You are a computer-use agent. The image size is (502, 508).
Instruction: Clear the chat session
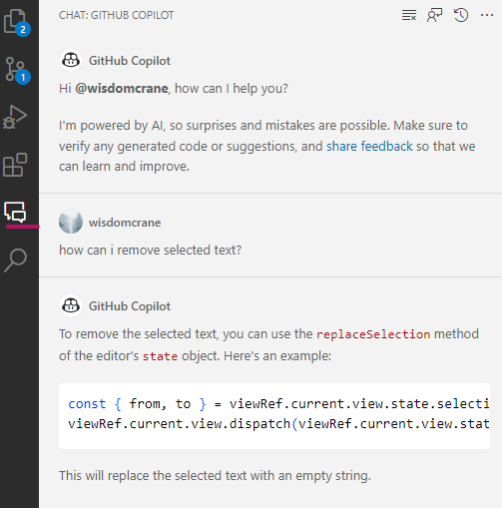click(409, 15)
